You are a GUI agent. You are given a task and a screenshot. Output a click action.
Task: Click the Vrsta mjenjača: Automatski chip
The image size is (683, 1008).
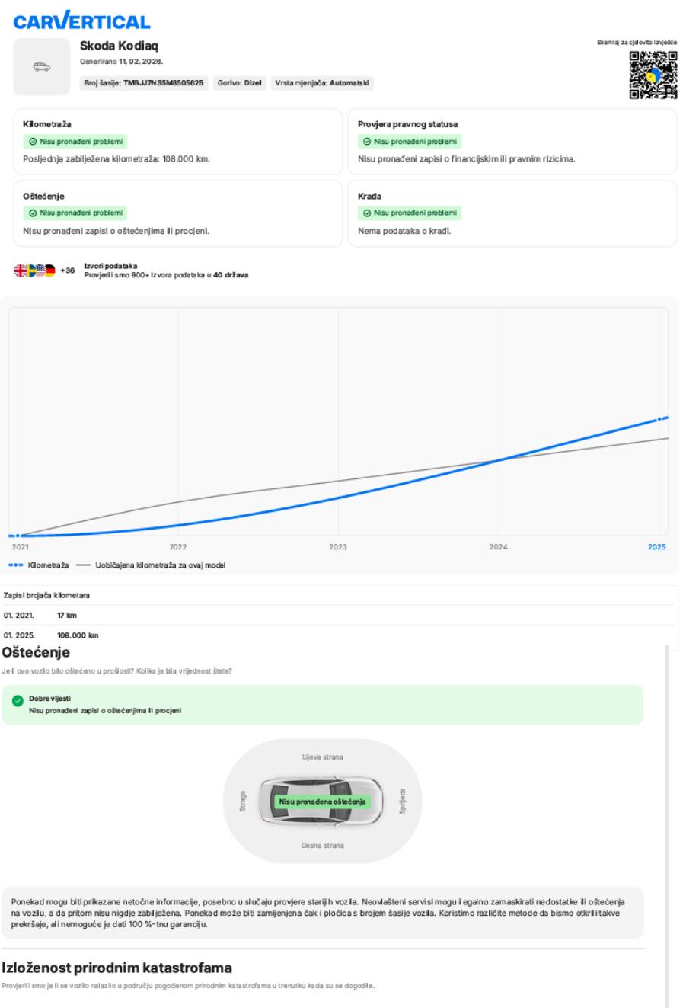324,83
